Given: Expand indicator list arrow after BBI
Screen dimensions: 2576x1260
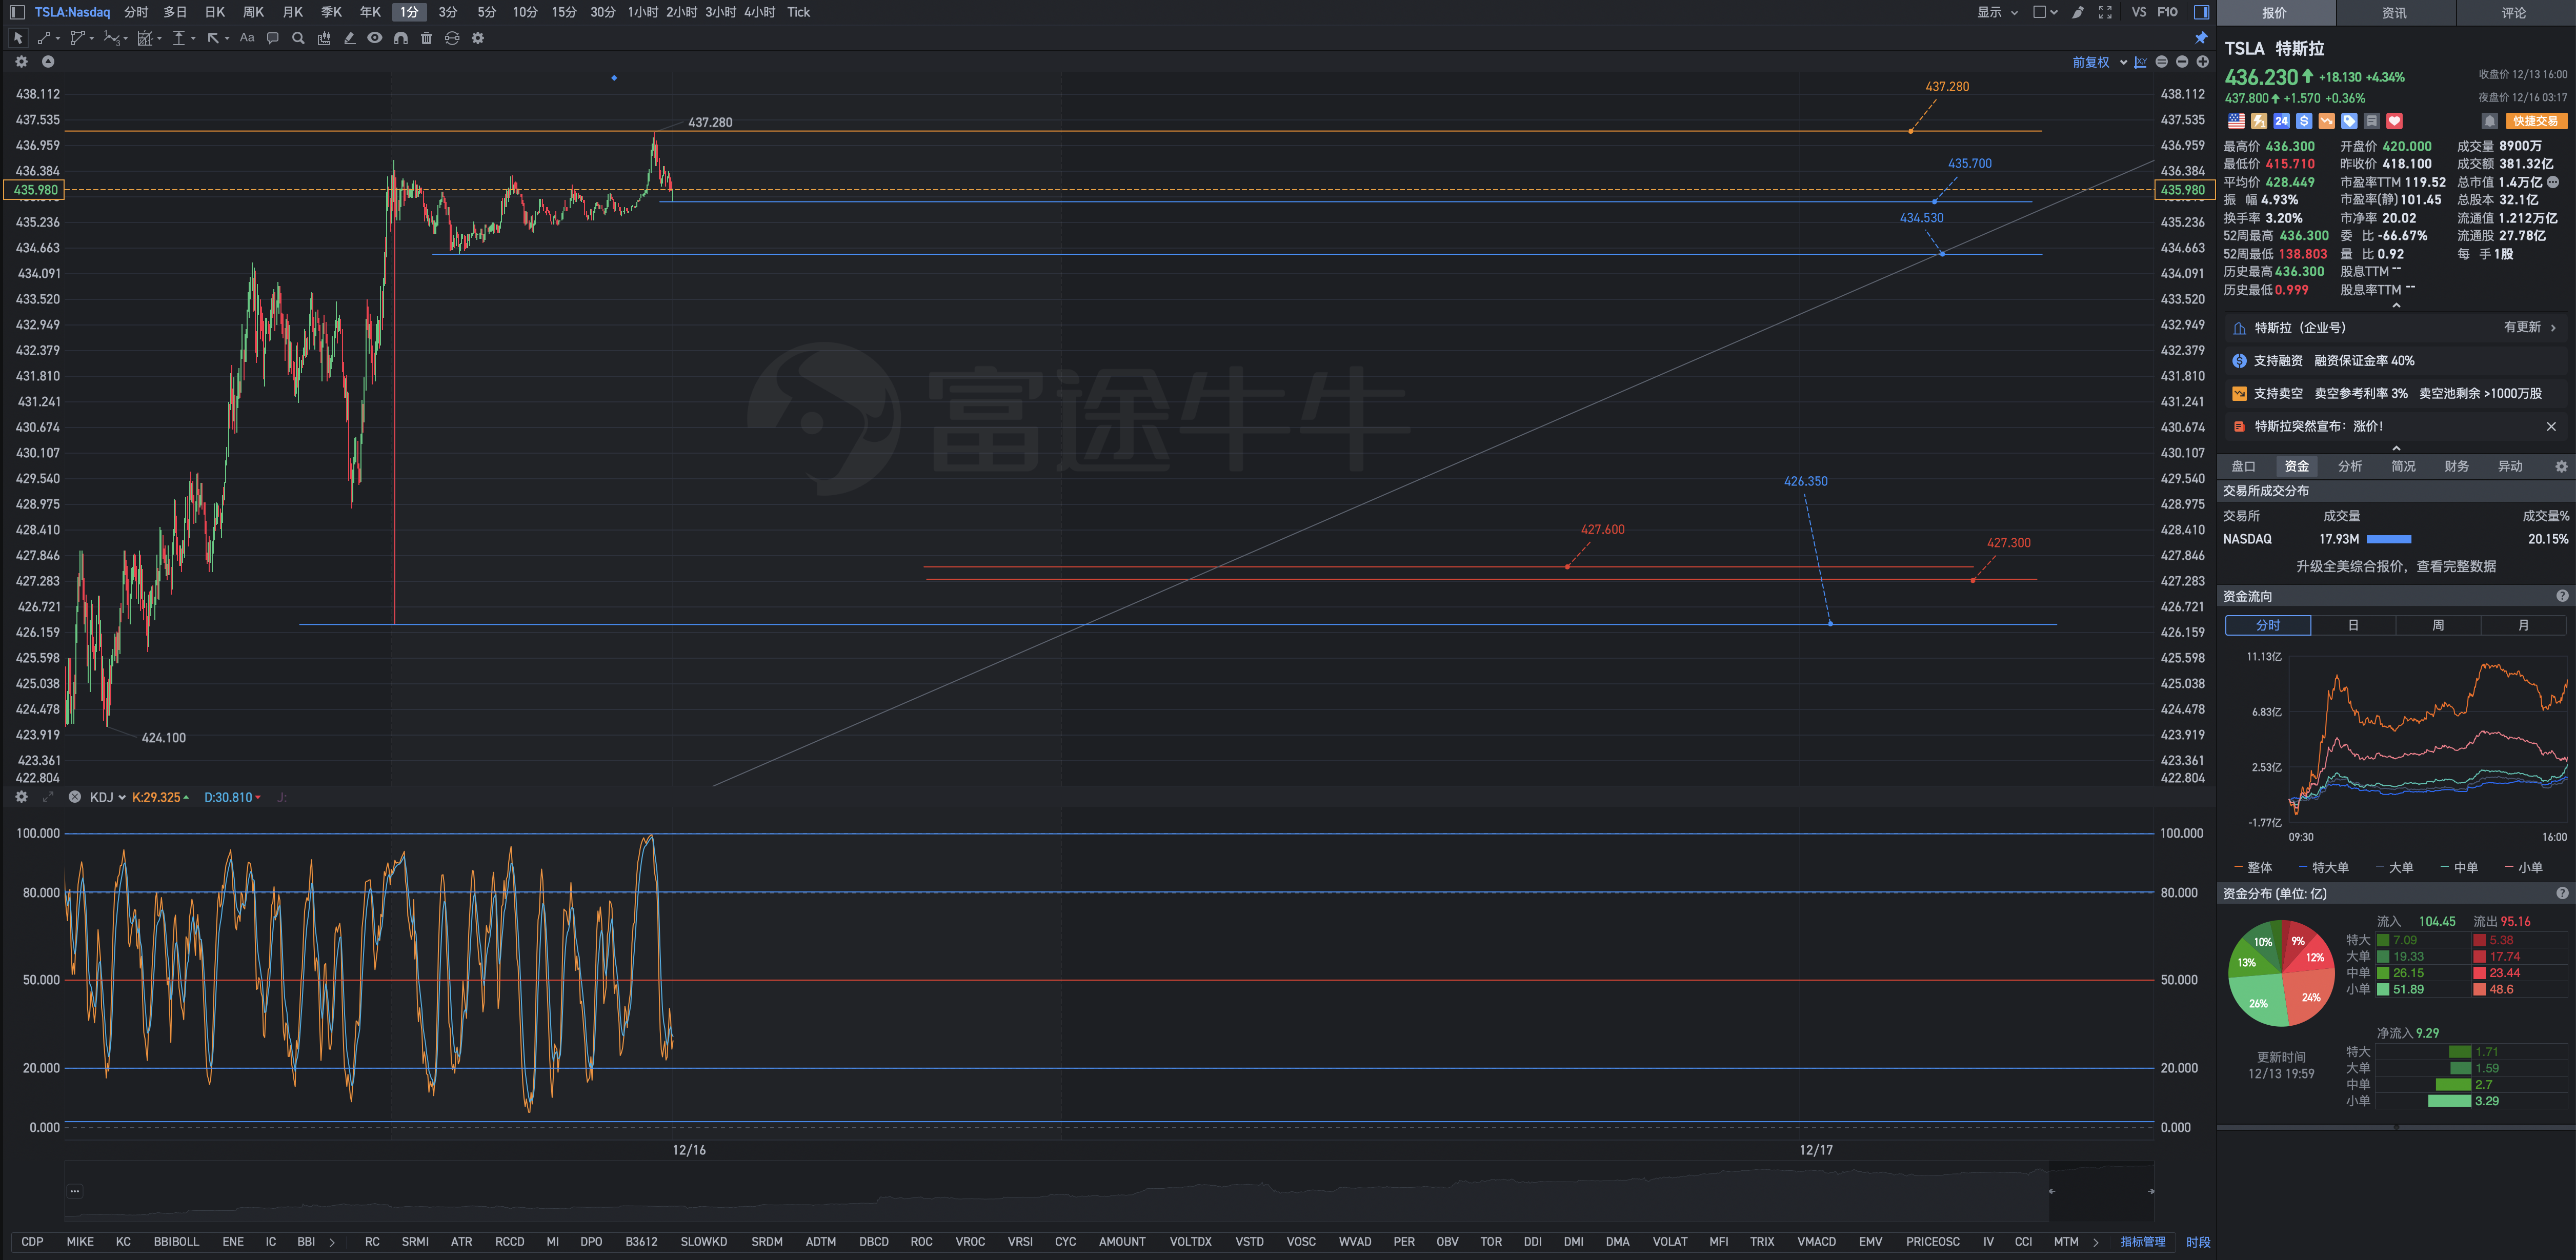Looking at the screenshot, I should click(332, 1242).
